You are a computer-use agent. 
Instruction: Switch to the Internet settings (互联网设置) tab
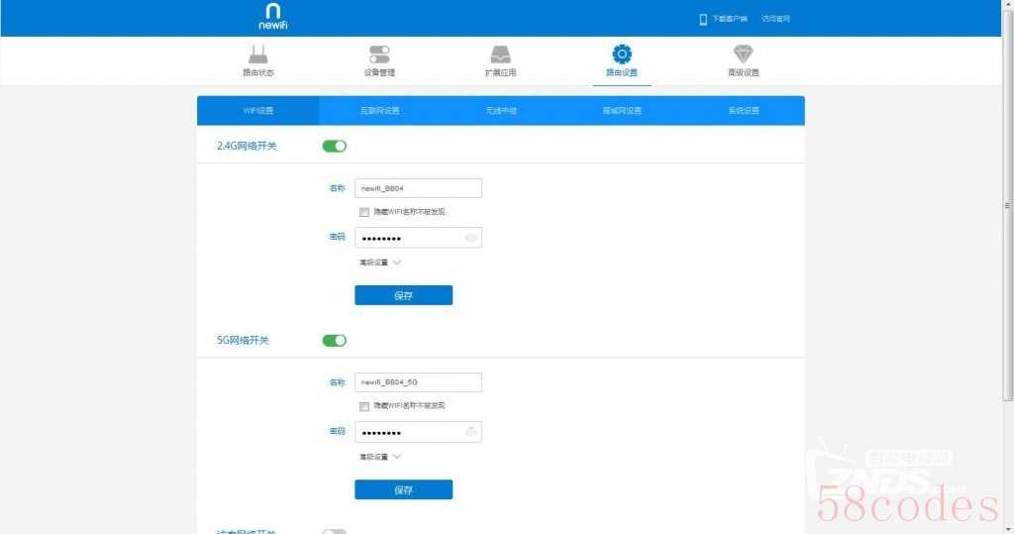pos(379,110)
